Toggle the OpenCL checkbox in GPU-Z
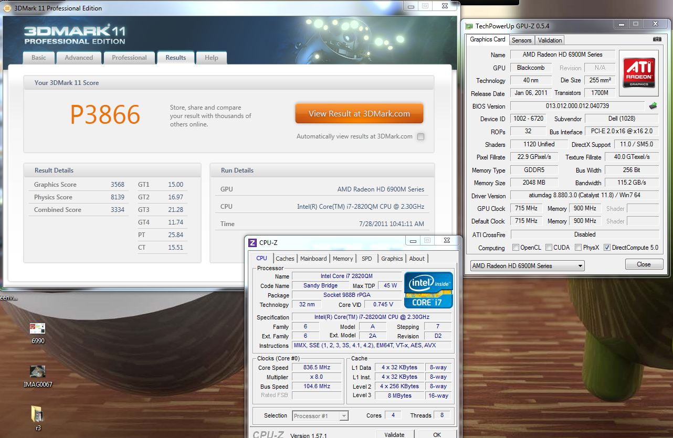The height and width of the screenshot is (438, 673). tap(516, 248)
